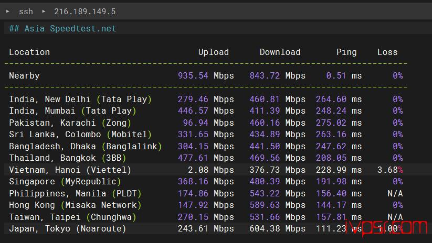Click the Singapore (MyRepublic) location text
This screenshot has width=432, height=243.
(65, 182)
